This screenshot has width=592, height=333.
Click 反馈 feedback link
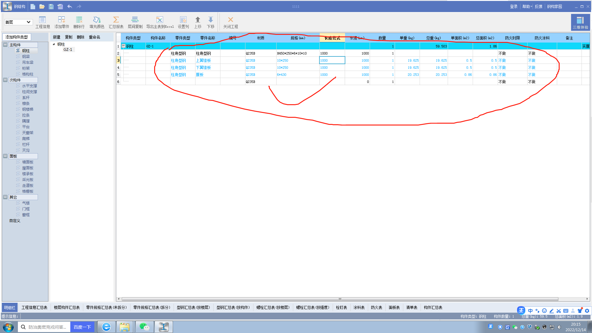click(x=538, y=6)
